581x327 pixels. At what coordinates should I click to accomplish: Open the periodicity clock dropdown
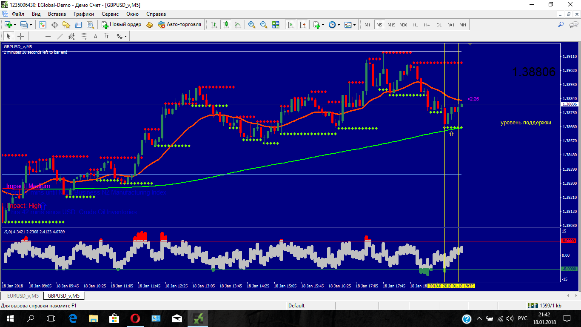(x=339, y=25)
